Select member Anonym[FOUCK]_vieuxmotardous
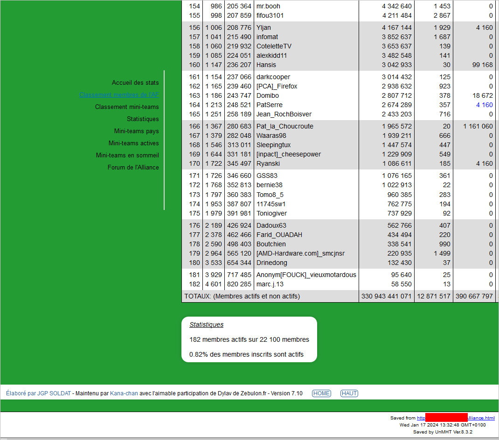 [306, 275]
